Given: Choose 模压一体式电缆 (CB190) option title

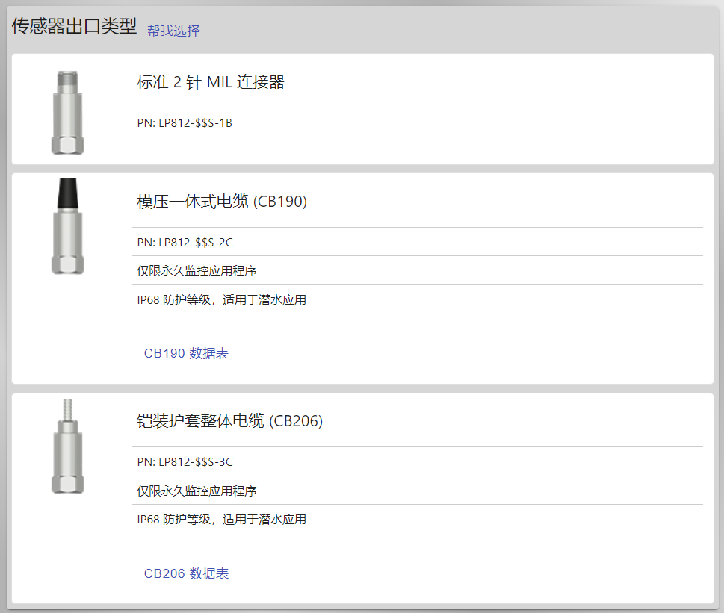Looking at the screenshot, I should point(222,202).
